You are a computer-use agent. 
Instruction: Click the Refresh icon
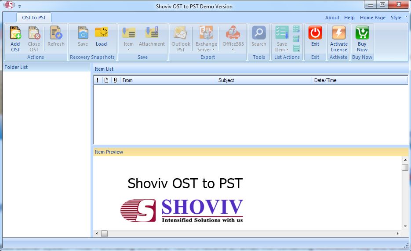[56, 32]
